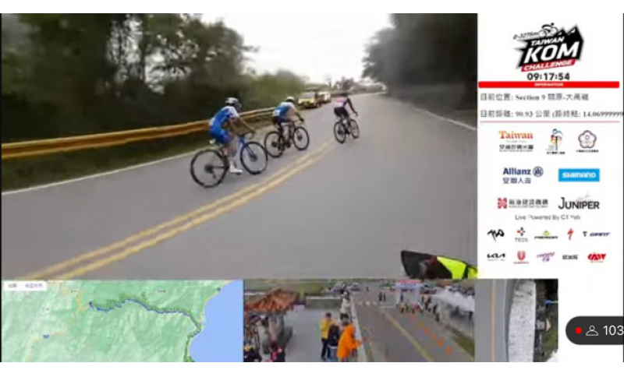Click the red Specialized S logo

(570, 234)
